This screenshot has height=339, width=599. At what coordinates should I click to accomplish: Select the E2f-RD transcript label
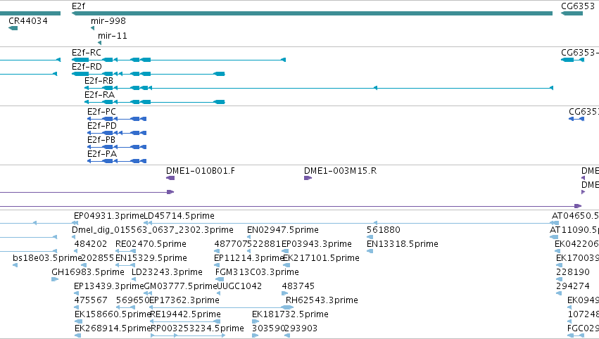click(x=87, y=67)
